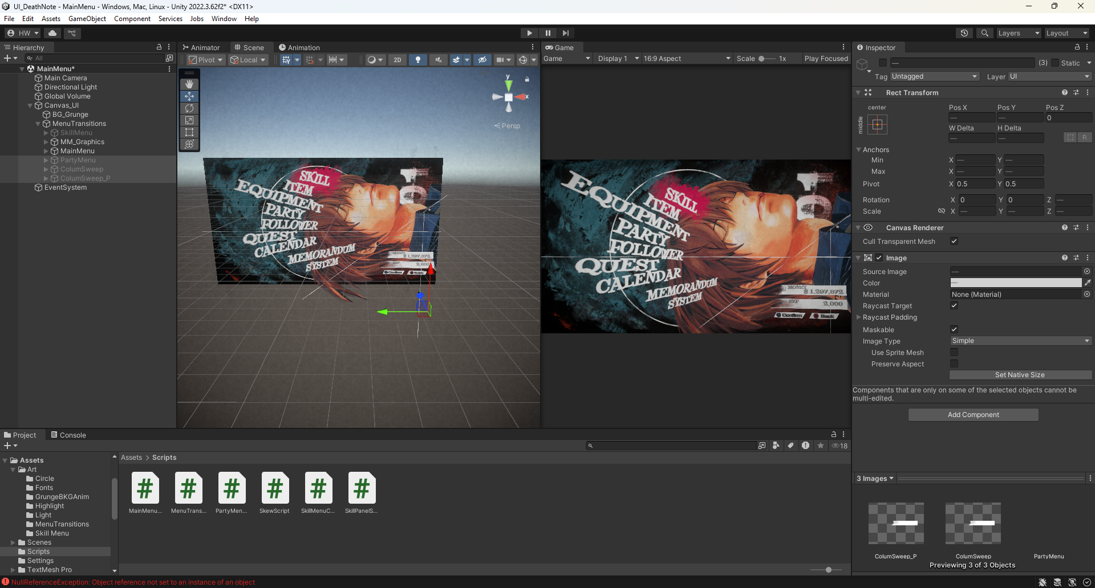
Task: Toggle Use Sprite Mesh checkbox
Action: 954,353
